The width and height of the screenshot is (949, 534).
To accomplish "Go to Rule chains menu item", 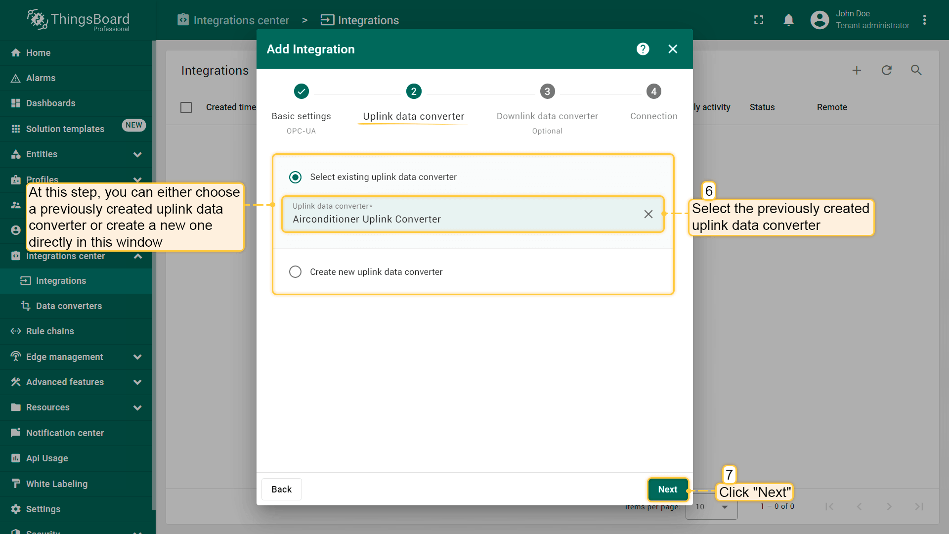I will 50,331.
